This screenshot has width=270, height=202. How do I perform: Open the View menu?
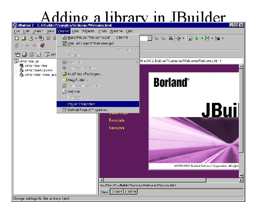51,31
